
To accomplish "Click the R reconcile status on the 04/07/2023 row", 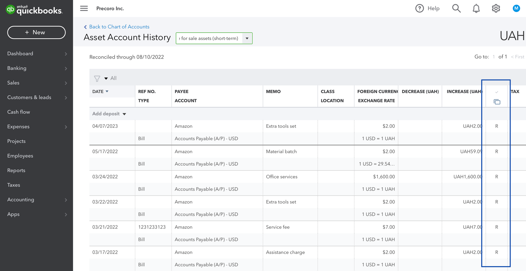I will (x=497, y=126).
